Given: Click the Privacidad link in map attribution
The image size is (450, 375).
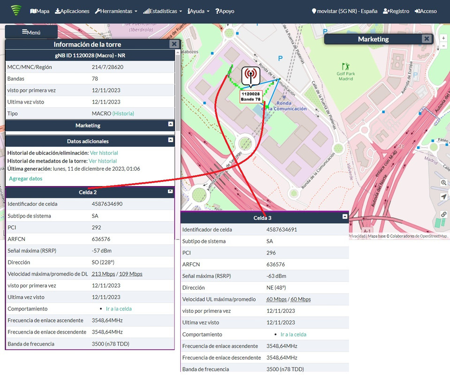Looking at the screenshot, I should pyautogui.click(x=357, y=236).
